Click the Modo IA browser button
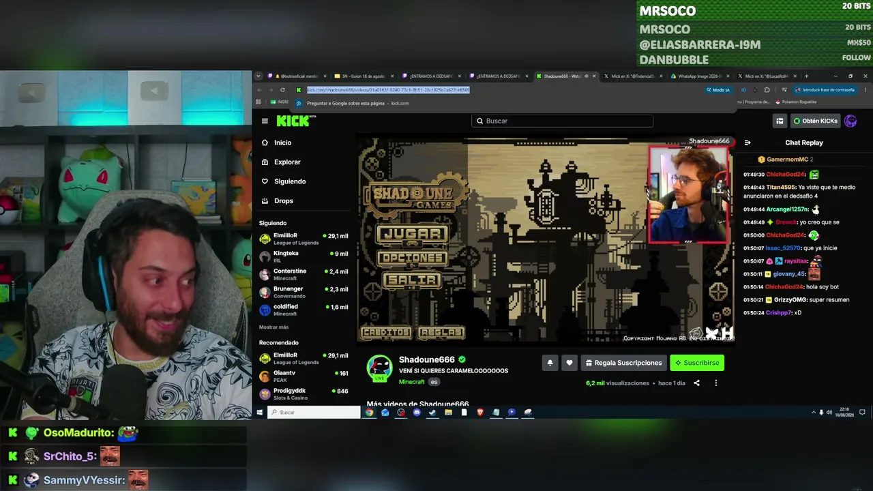Viewport: 873px width, 491px height. (x=718, y=90)
